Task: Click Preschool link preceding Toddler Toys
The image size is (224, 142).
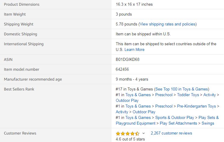Action: pyautogui.click(x=164, y=95)
